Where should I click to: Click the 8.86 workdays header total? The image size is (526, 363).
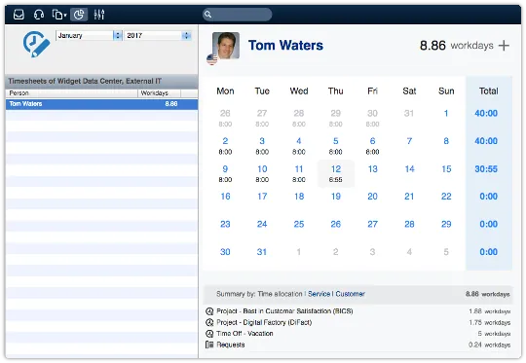point(456,45)
